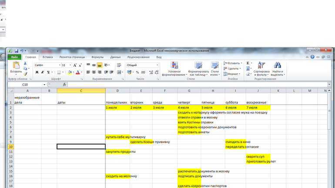The width and height of the screenshot is (335, 188).
Task: Click the AutoSum sigma icon
Action: point(248,63)
